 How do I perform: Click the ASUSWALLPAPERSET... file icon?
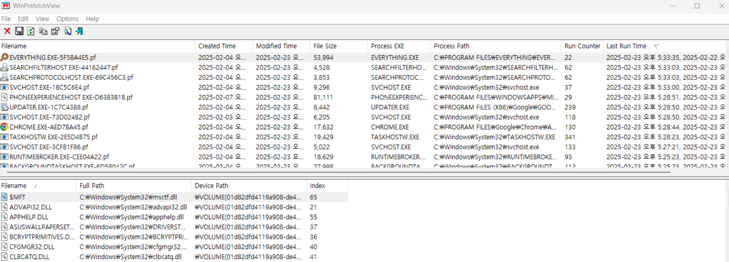[4, 227]
